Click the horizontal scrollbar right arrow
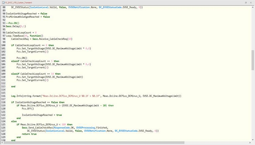 coord(250,143)
